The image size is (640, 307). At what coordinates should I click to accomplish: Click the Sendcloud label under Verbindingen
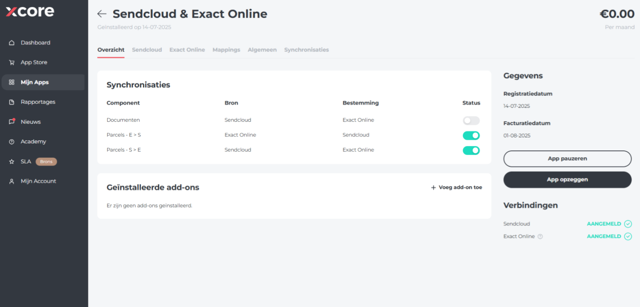coord(516,224)
